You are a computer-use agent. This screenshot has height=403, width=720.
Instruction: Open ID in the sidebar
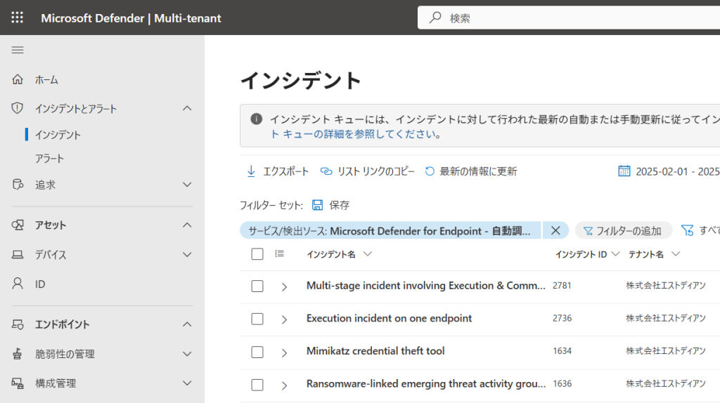click(x=40, y=284)
